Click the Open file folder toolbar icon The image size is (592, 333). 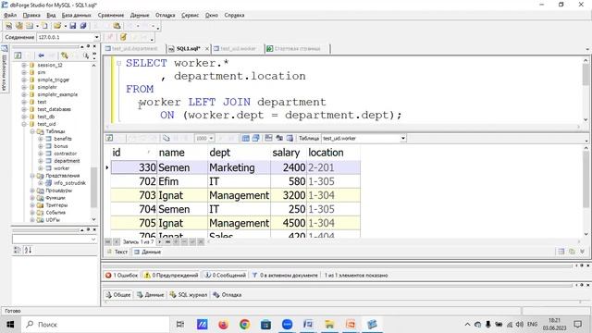pos(57,26)
